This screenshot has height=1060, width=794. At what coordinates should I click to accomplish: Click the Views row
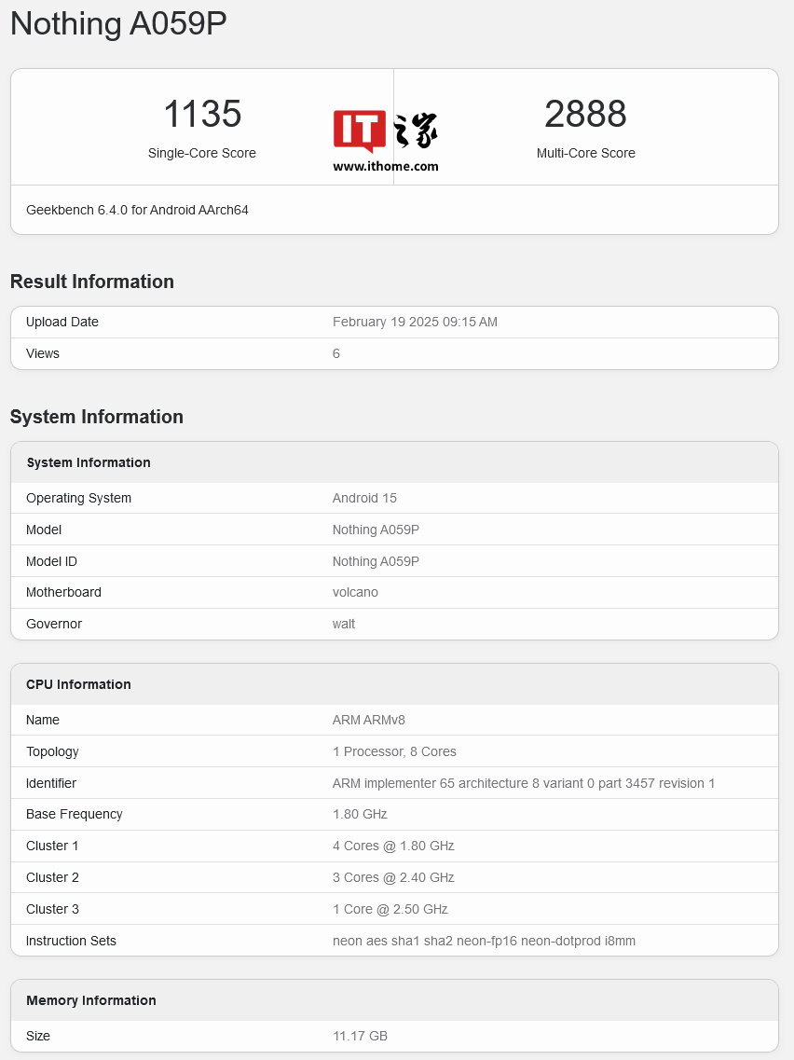tap(394, 353)
